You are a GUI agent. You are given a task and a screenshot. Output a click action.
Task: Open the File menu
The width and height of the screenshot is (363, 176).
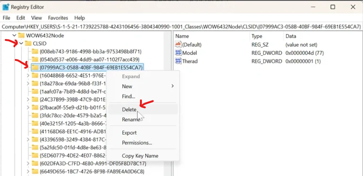pos(7,18)
